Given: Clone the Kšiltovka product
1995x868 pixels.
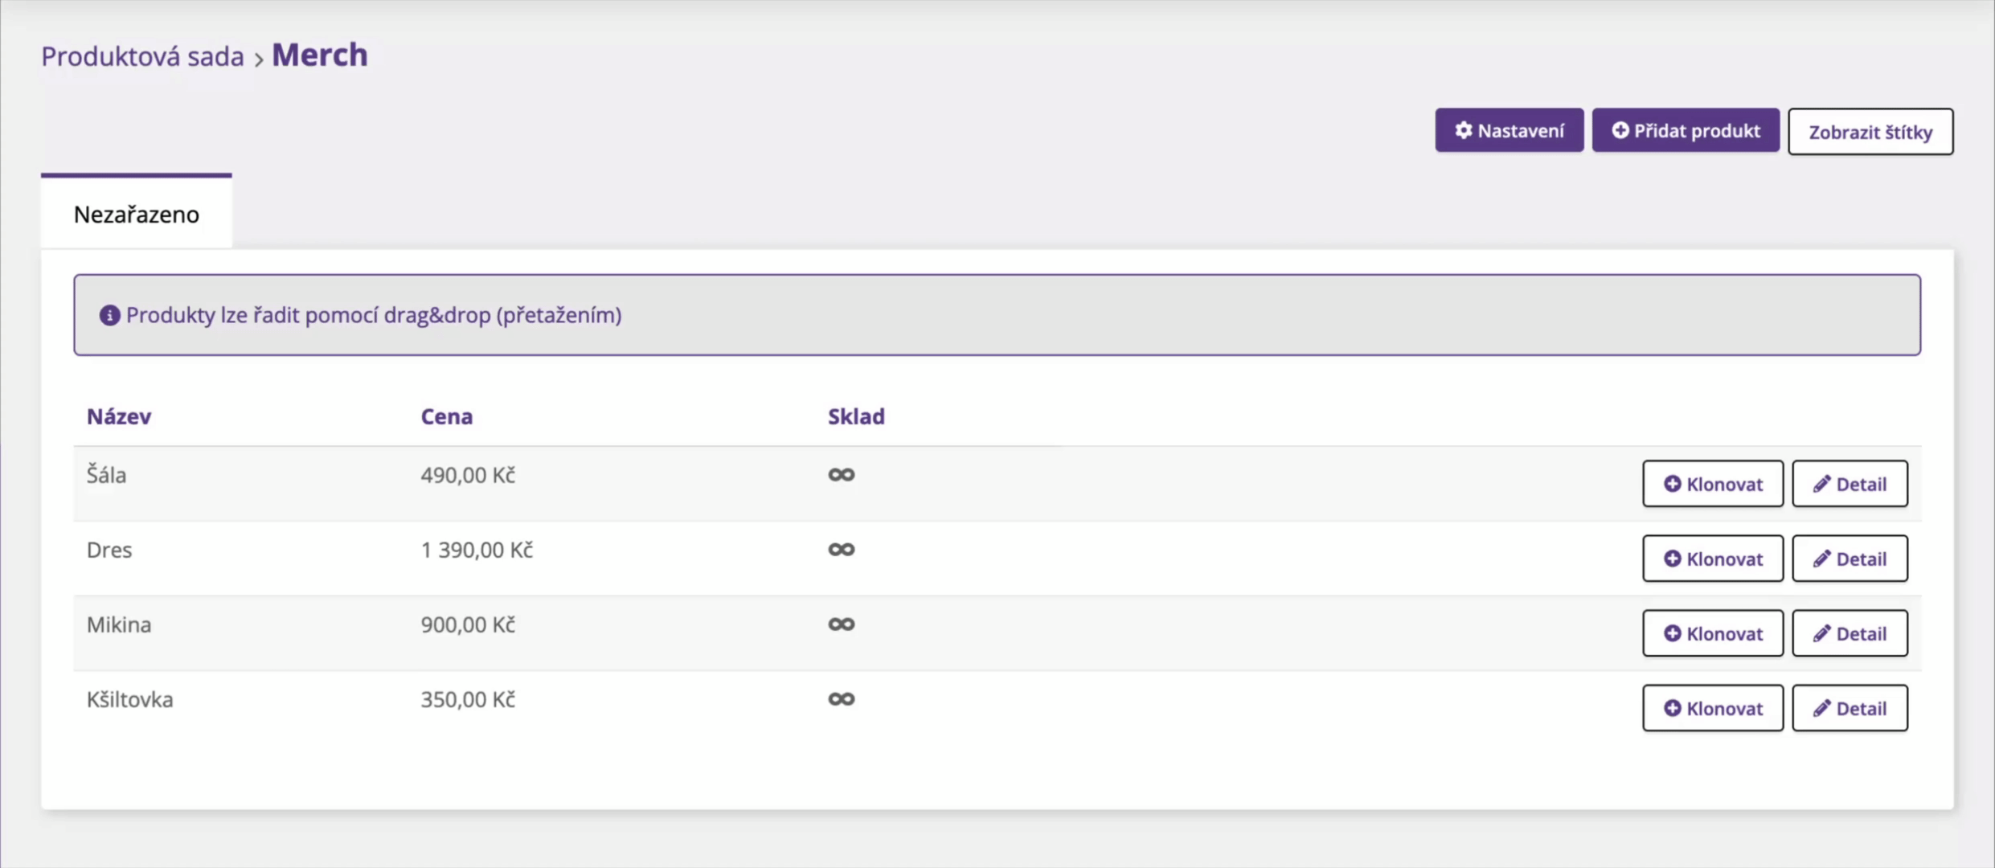Looking at the screenshot, I should [x=1712, y=708].
